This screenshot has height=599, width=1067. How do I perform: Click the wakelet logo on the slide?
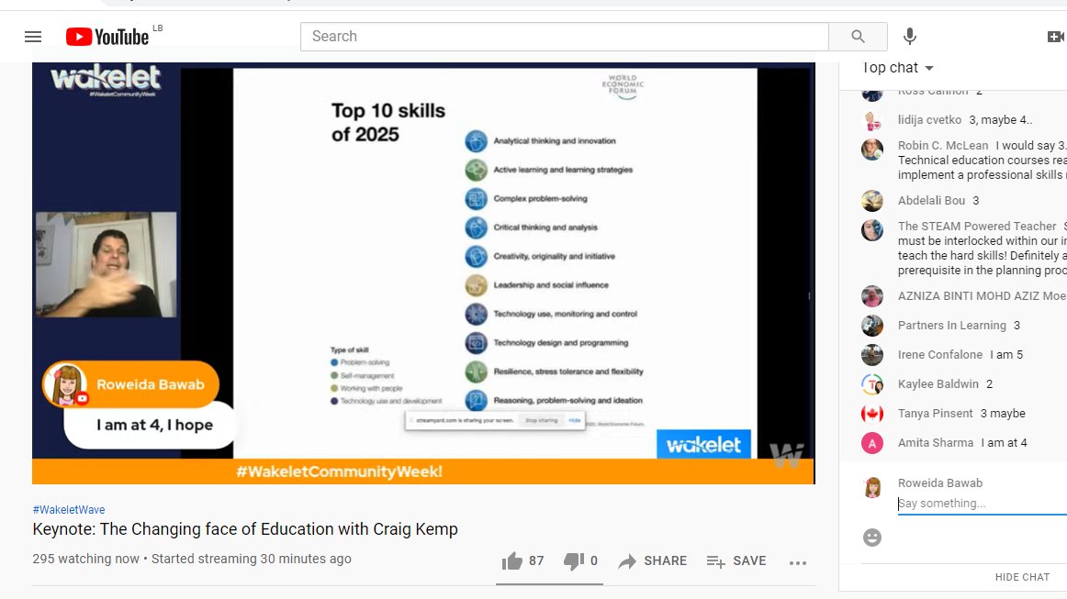(703, 445)
